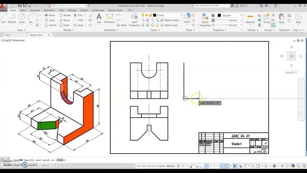Expand the Layers panel

pyautogui.click(x=155, y=30)
